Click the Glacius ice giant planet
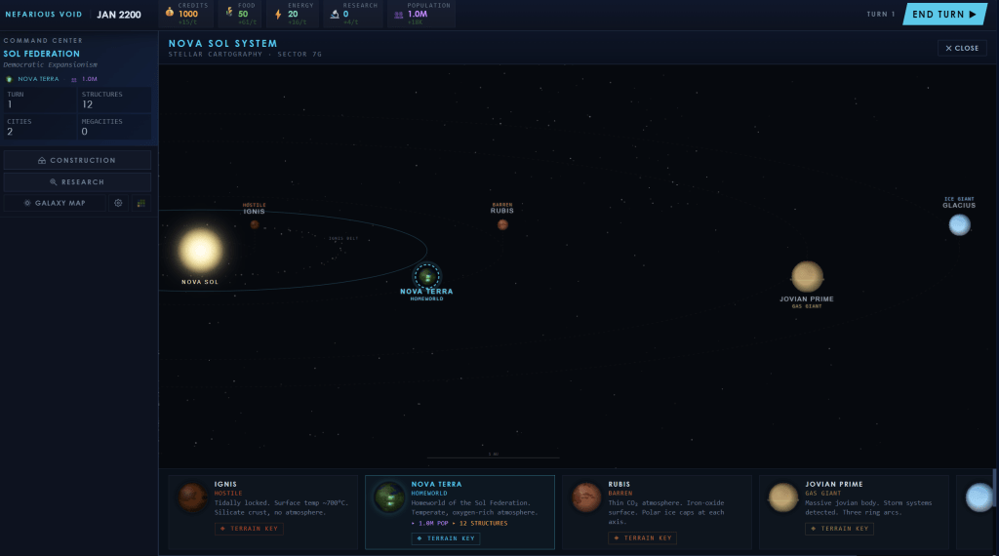Screen dimensions: 999x556 click(959, 224)
